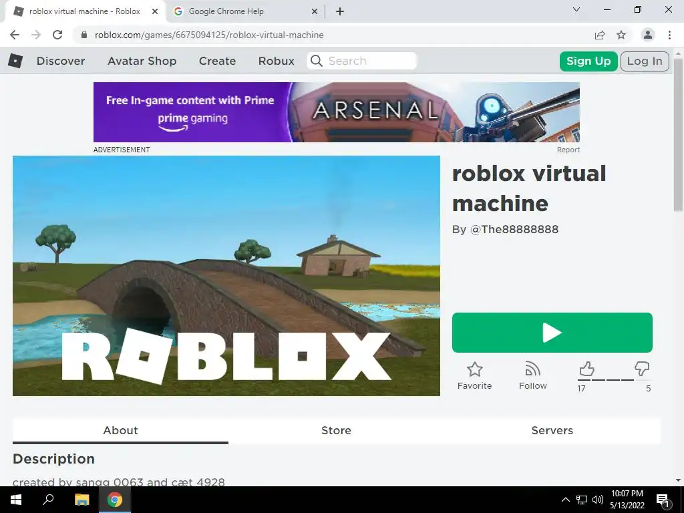Focus the Roblox Search field
The height and width of the screenshot is (513, 684).
click(361, 61)
